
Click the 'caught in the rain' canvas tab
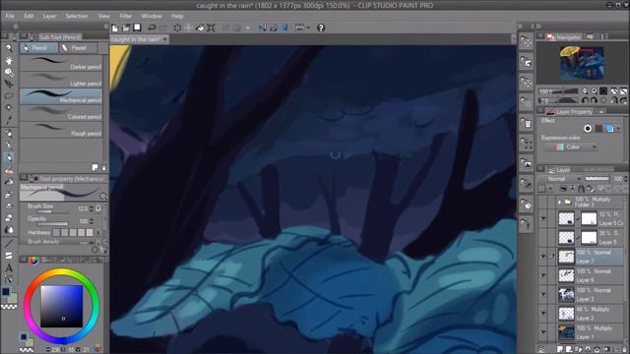click(139, 39)
